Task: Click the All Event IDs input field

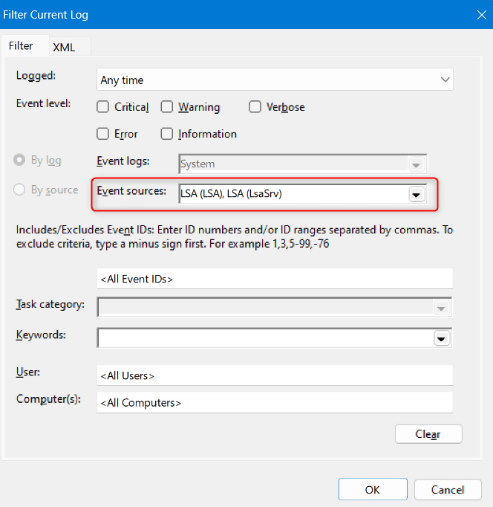Action: (x=275, y=279)
